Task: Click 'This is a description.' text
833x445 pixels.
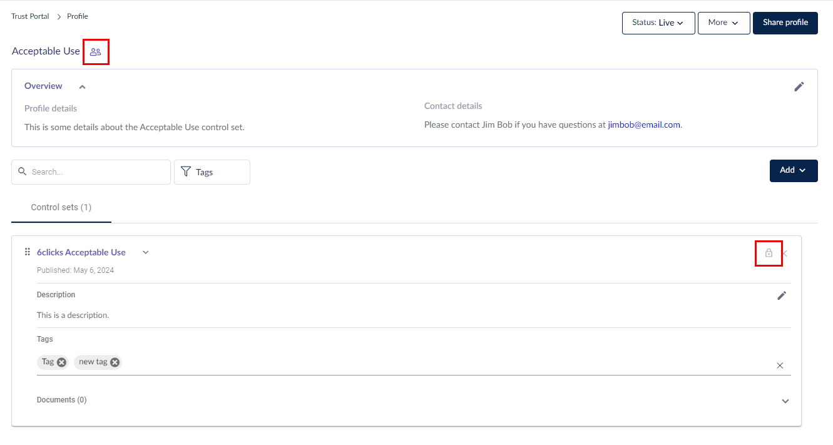Action: (73, 315)
